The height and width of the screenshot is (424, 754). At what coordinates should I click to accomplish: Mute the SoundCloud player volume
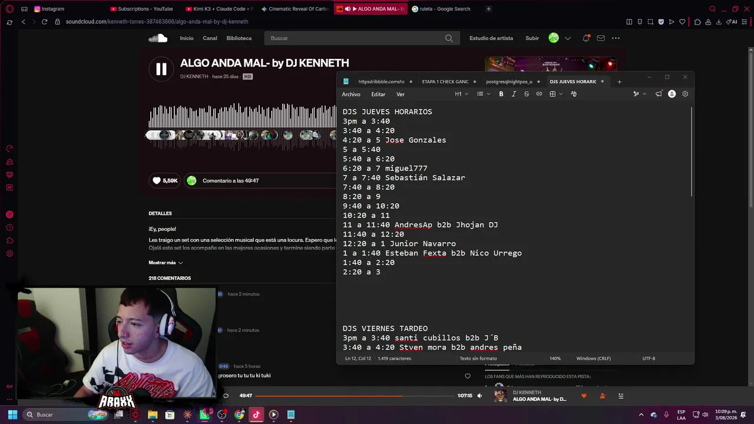[479, 396]
